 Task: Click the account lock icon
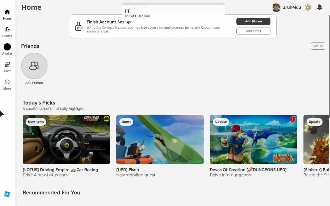pyautogui.click(x=79, y=26)
